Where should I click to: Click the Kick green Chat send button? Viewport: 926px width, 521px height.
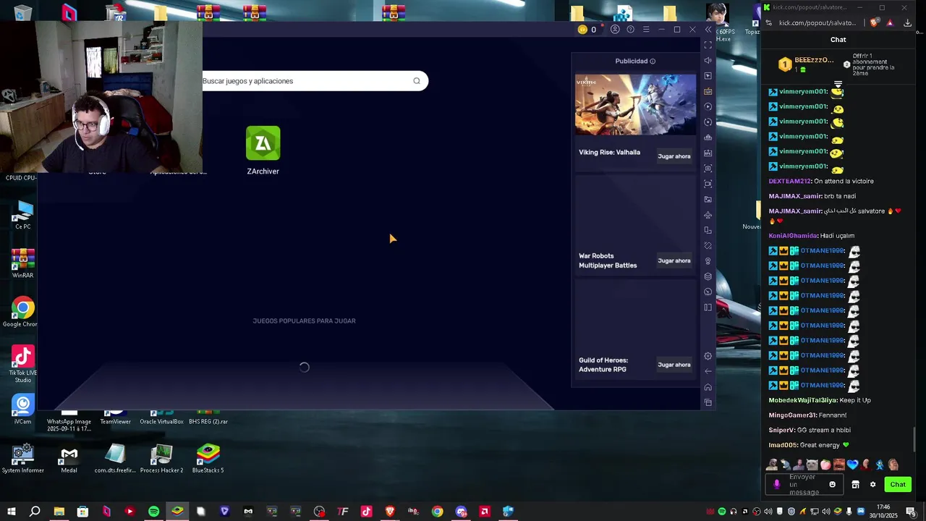(x=898, y=485)
